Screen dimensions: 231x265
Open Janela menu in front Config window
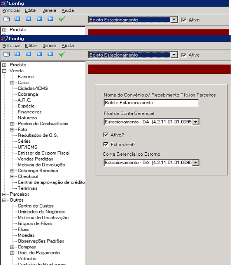(49, 46)
